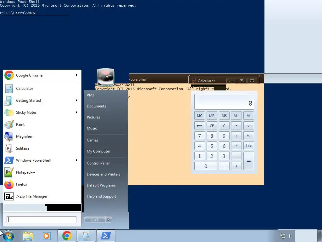The width and height of the screenshot is (322, 242).
Task: Click calculator digit 7
Action: (199, 136)
